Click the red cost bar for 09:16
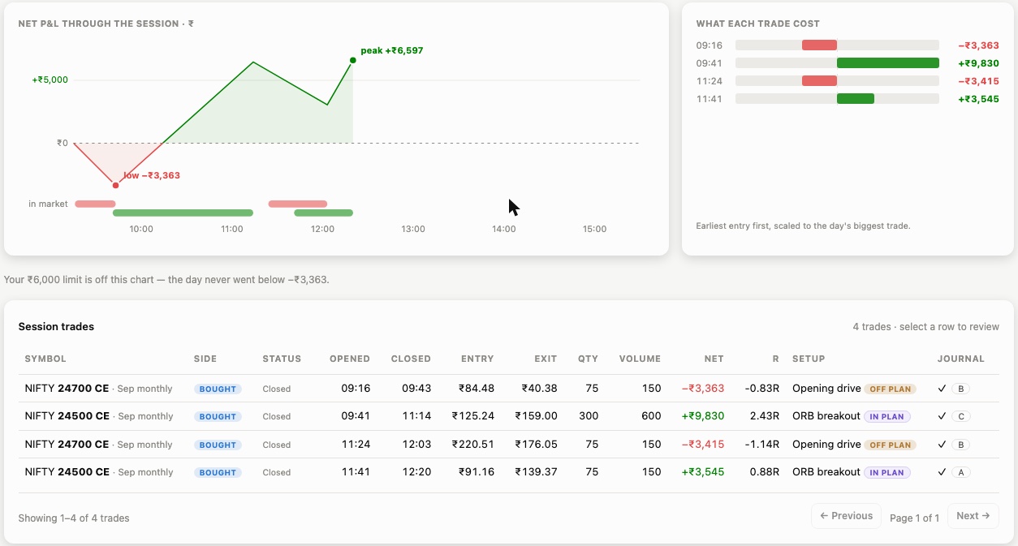This screenshot has width=1018, height=546. click(819, 45)
